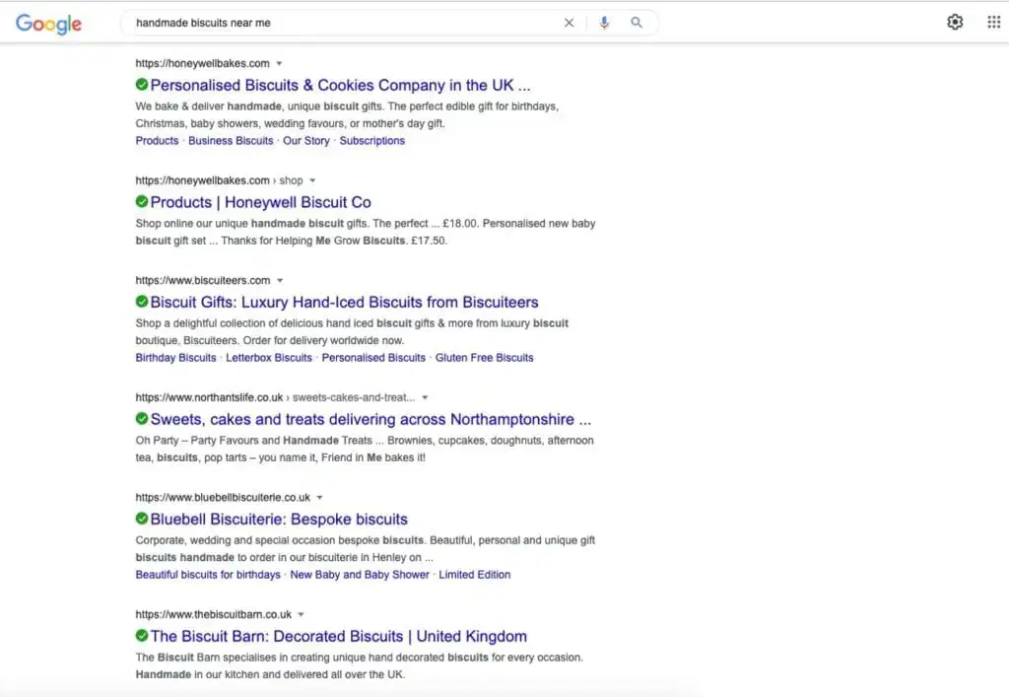
Task: Click the Google logo
Action: click(47, 22)
